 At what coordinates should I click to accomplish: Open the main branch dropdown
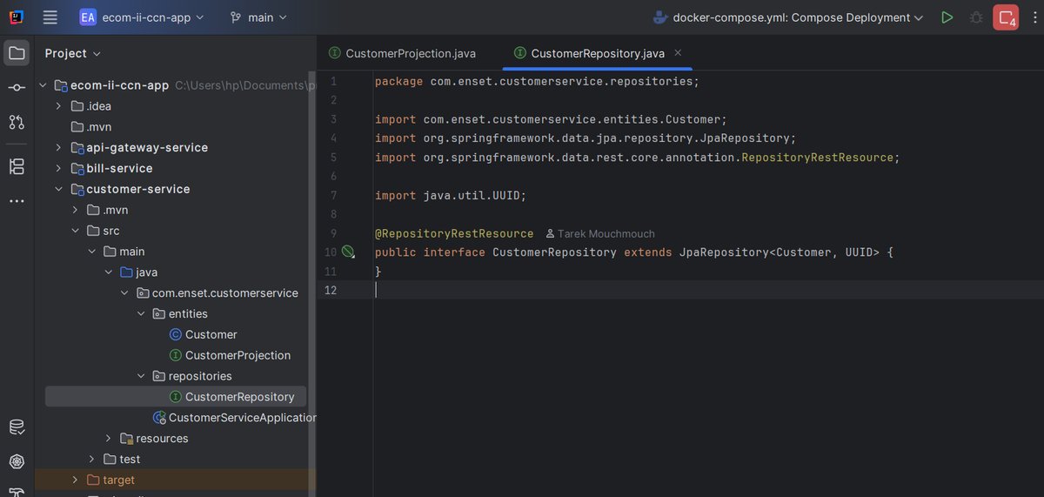tap(258, 17)
